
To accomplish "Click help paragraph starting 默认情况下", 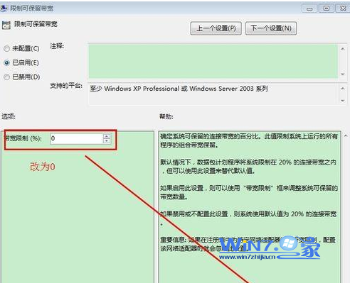I will [x=248, y=167].
